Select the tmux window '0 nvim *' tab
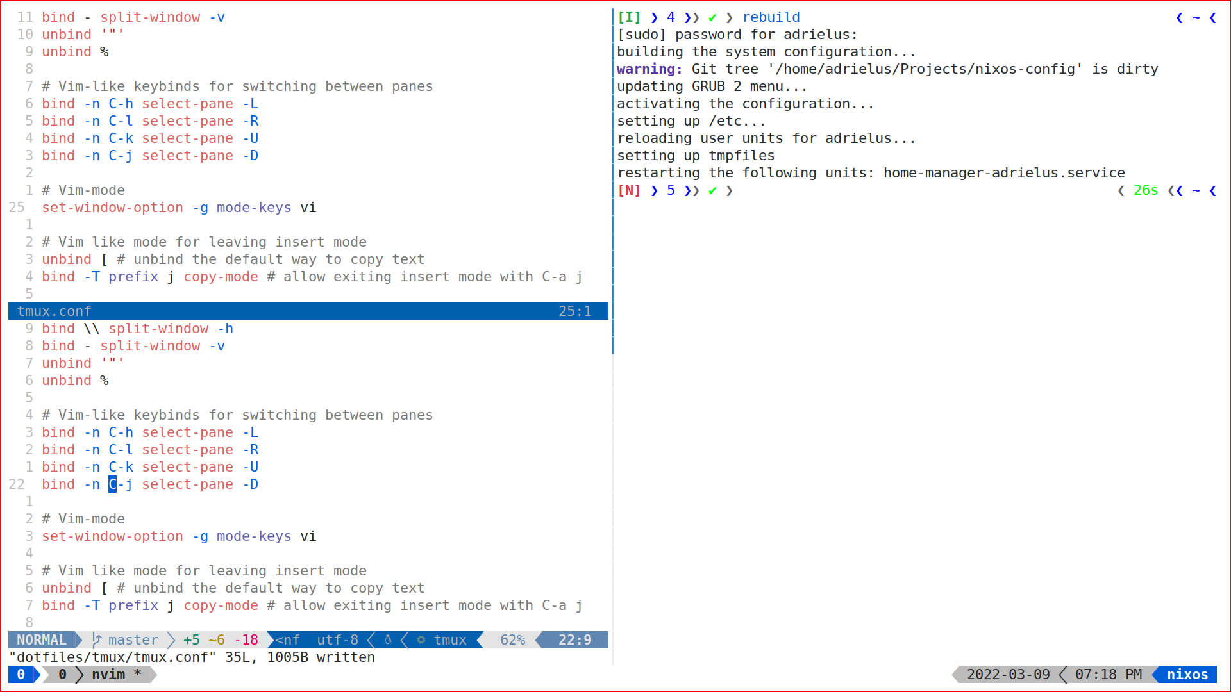This screenshot has height=692, width=1231. point(99,674)
